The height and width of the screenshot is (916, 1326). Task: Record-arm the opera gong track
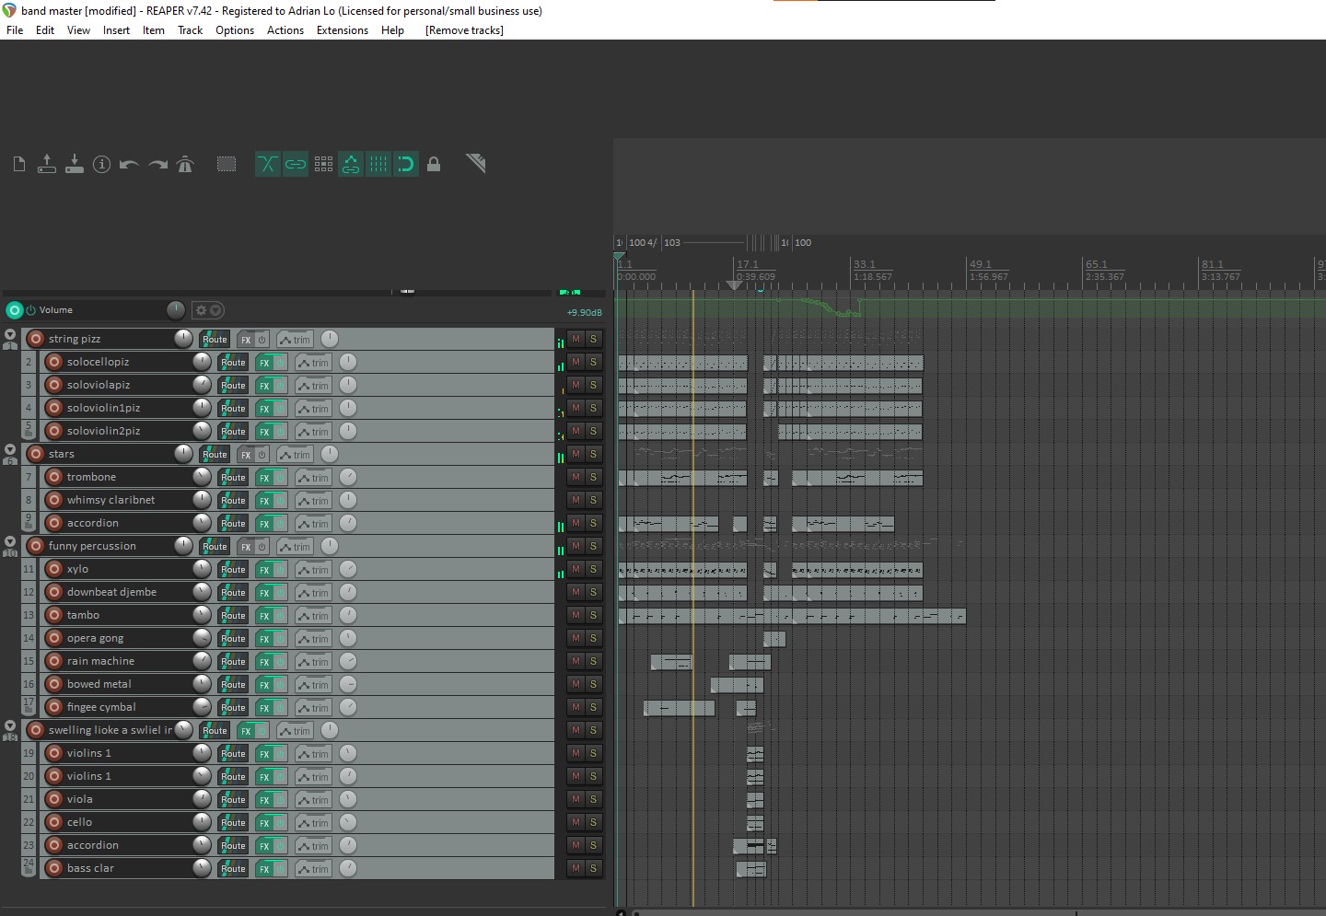click(54, 638)
